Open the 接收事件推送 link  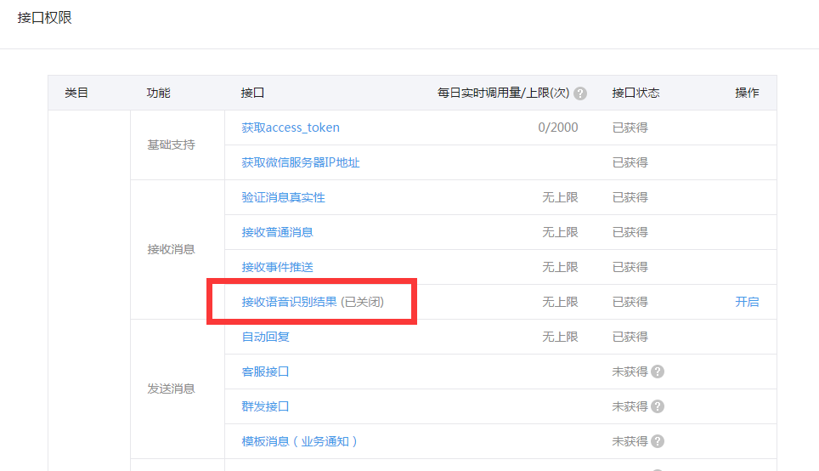click(277, 267)
